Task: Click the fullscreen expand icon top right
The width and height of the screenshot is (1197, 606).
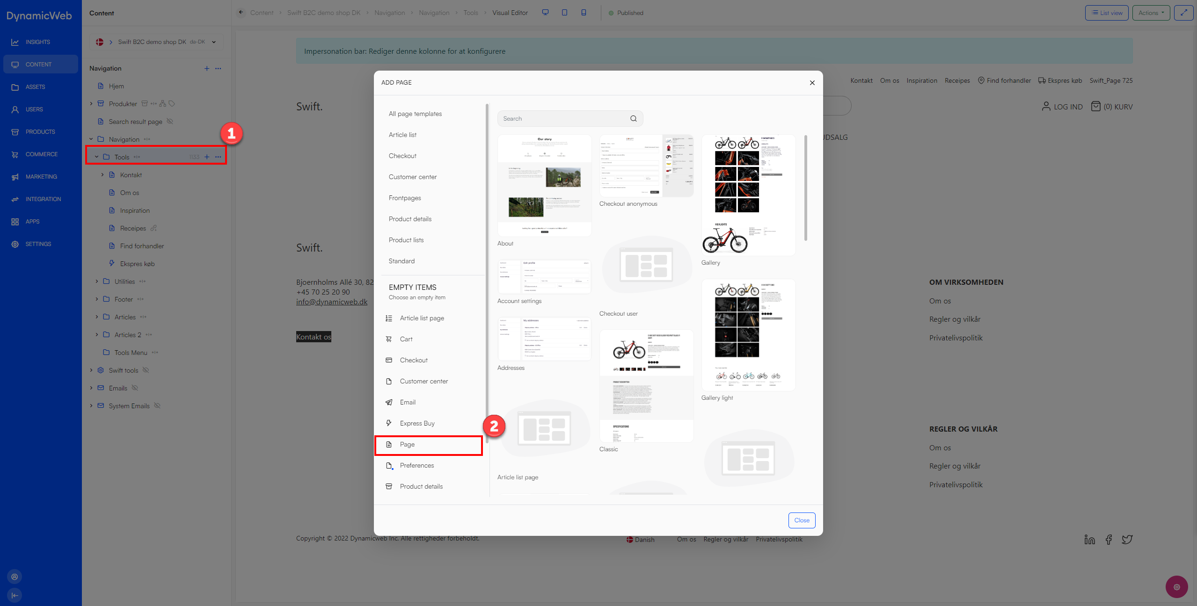Action: pyautogui.click(x=1183, y=13)
